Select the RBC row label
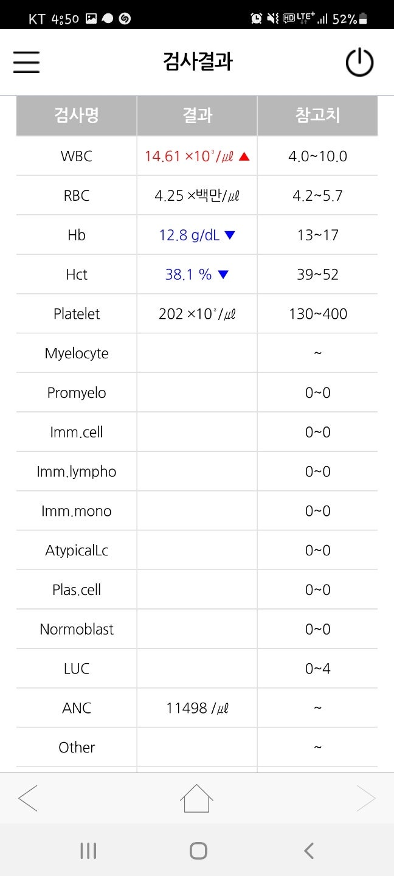 77,196
